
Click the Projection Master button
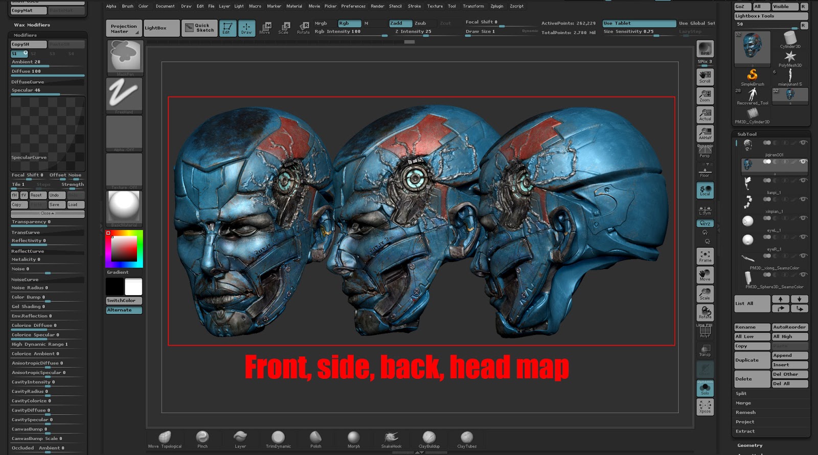(124, 29)
